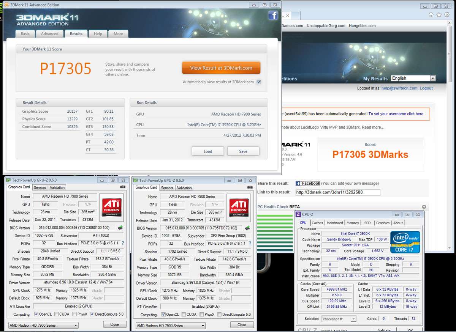
Task: Click camera screenshot icon in left GPU-Z window
Action: tap(123, 187)
